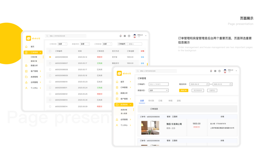Open the apps grid icon in the order list window
269x157 pixels.
pyautogui.click(x=125, y=36)
